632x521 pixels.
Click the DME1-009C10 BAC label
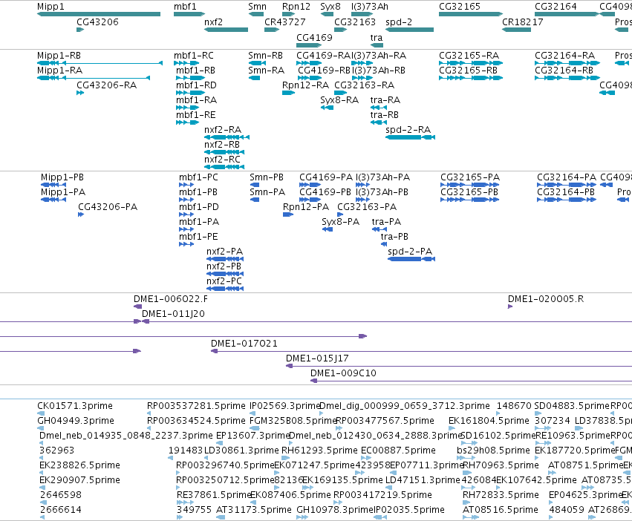coord(343,373)
